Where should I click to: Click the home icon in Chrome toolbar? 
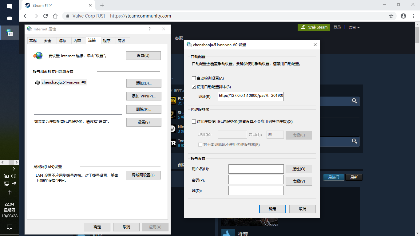coord(56,16)
